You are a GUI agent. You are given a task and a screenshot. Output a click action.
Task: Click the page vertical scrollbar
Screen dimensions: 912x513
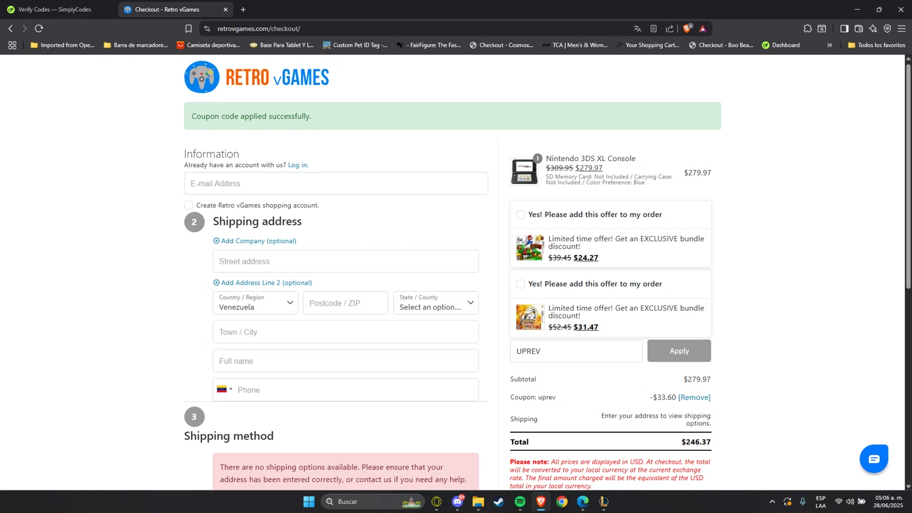[x=908, y=176]
